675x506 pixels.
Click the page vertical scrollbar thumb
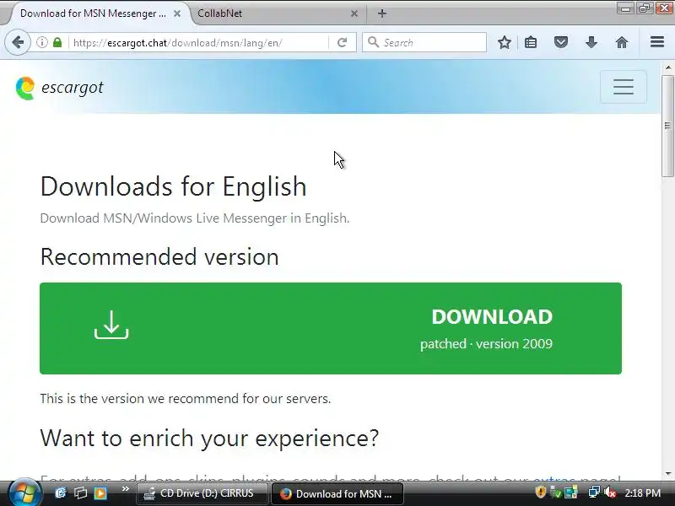(x=667, y=126)
